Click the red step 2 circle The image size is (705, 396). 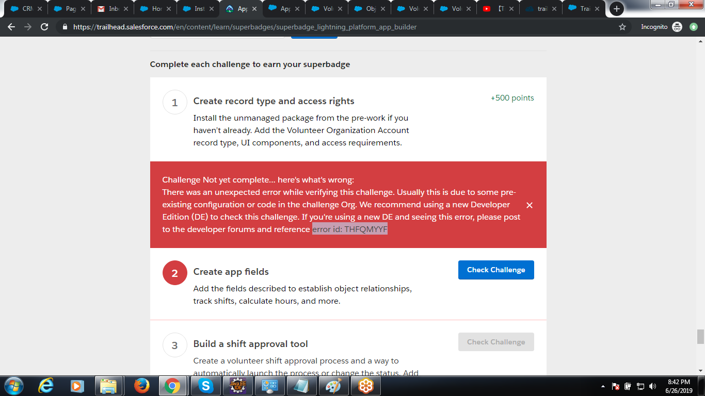click(174, 273)
